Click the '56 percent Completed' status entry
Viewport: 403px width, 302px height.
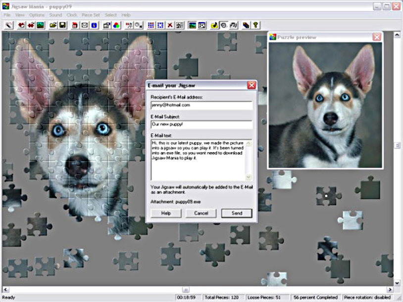click(x=315, y=298)
